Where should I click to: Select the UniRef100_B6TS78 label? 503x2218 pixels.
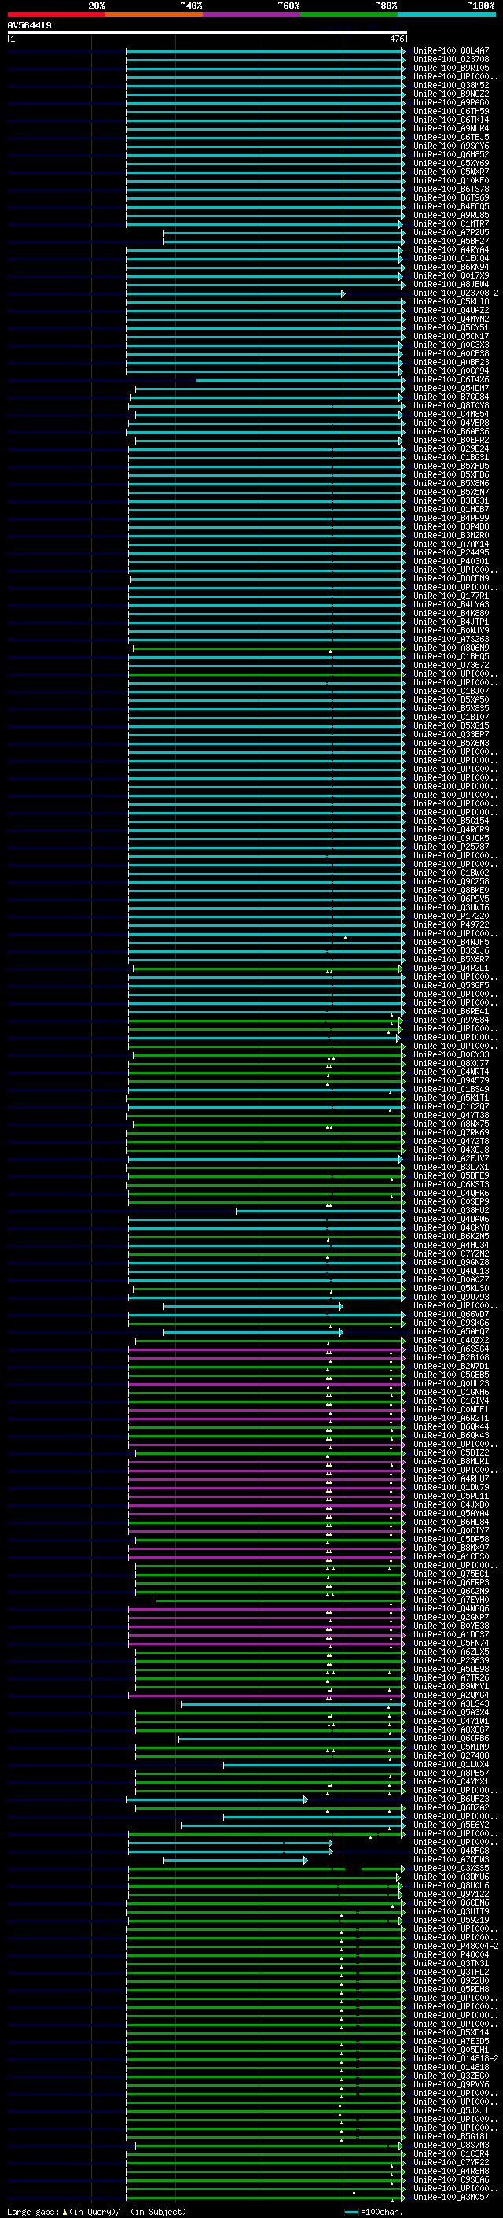pos(450,189)
